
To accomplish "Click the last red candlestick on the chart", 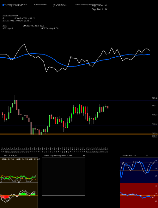I will pyautogui.click(x=108, y=107).
